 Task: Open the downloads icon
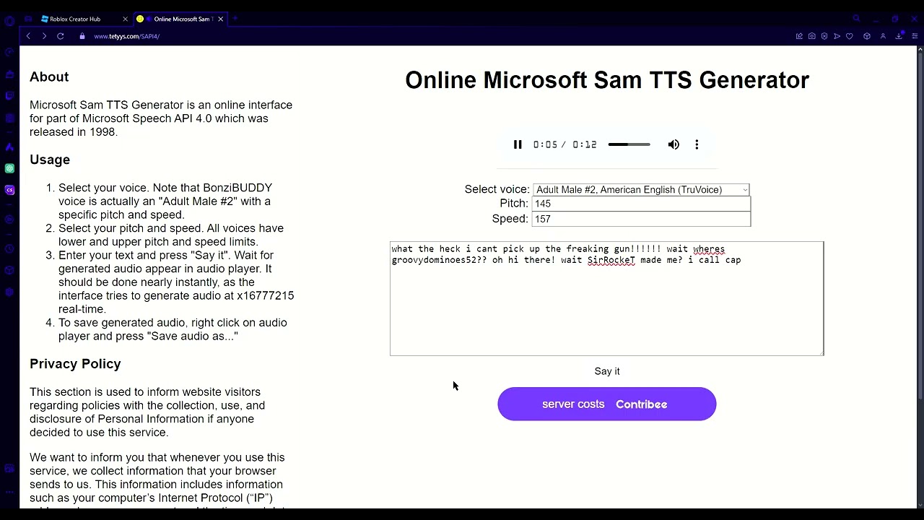[x=899, y=36]
